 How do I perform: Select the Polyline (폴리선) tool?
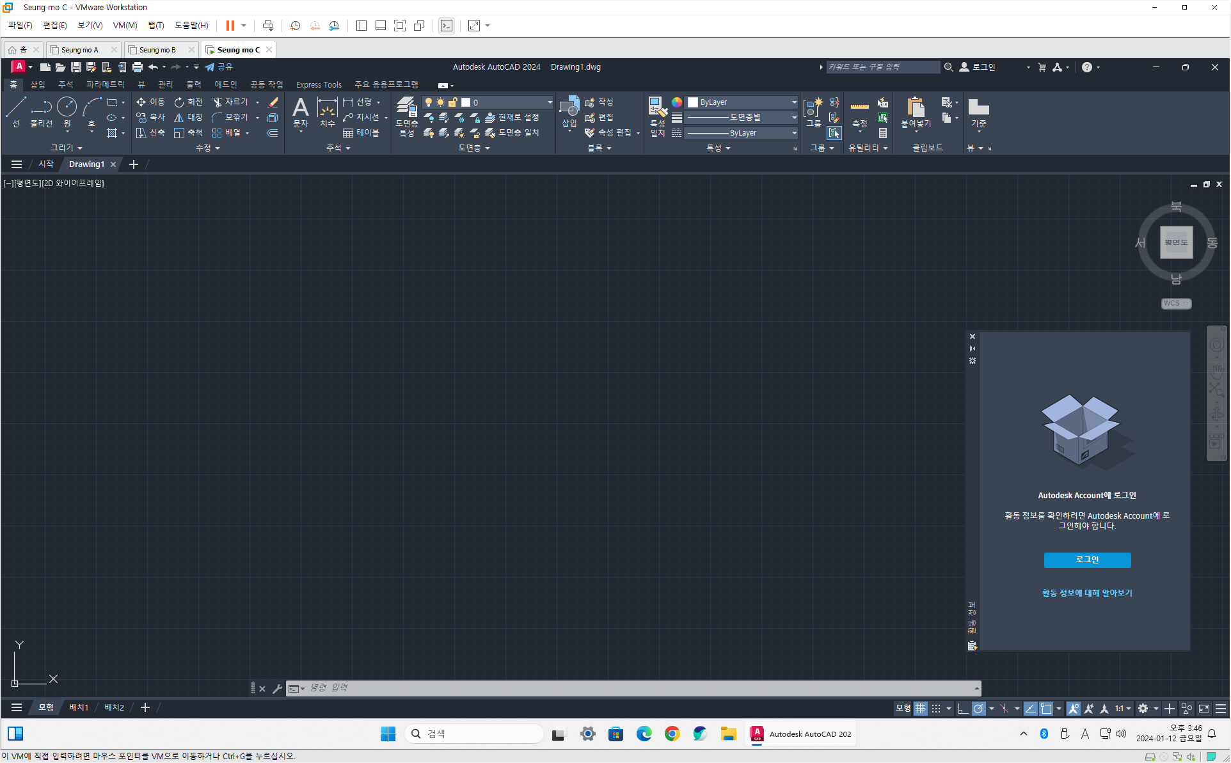click(x=41, y=112)
